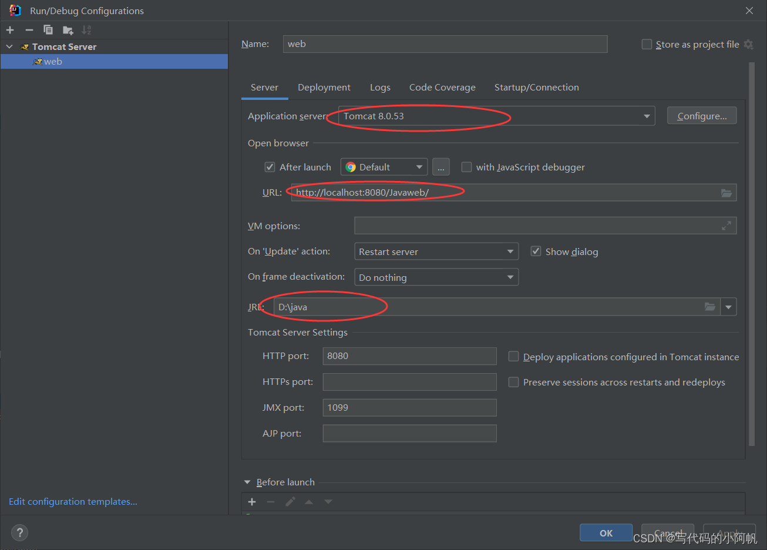The height and width of the screenshot is (550, 767).
Task: Move the Before launch task up
Action: [309, 502]
